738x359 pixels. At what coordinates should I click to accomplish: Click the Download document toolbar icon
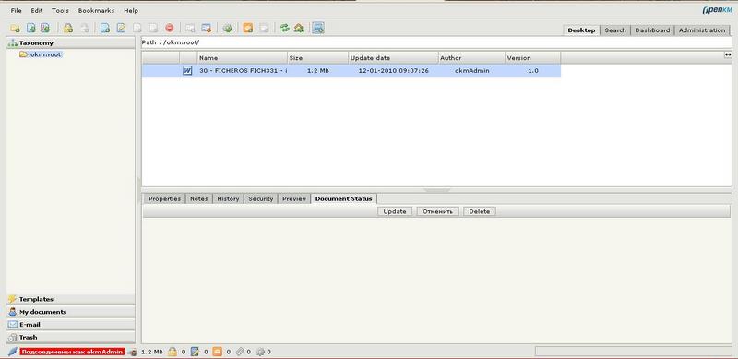coord(31,29)
